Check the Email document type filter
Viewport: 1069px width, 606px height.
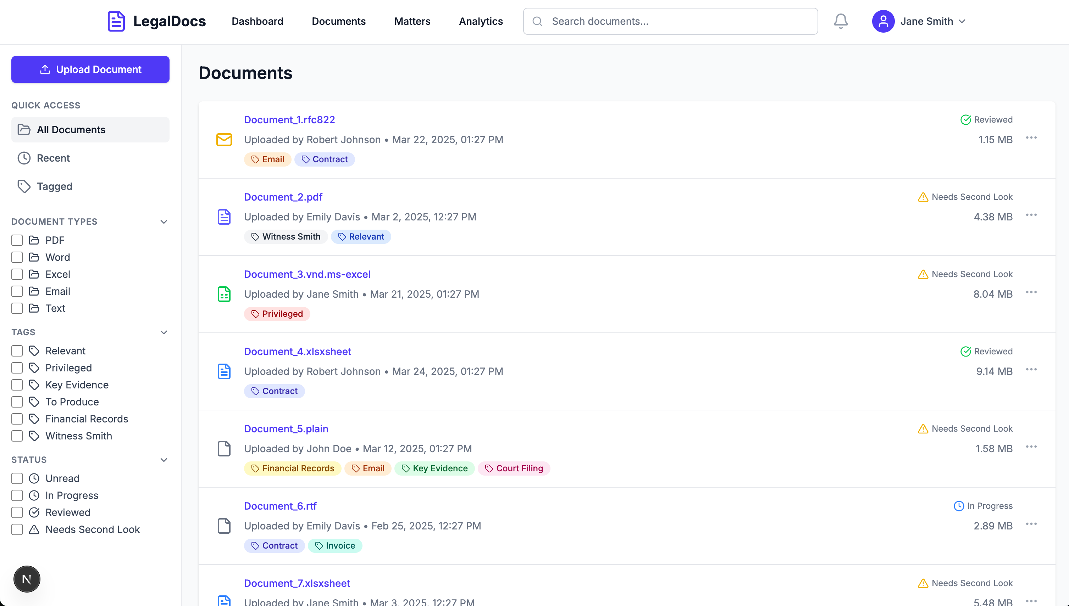click(17, 291)
